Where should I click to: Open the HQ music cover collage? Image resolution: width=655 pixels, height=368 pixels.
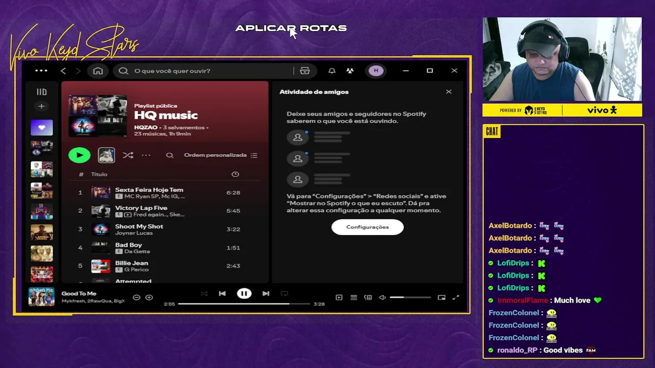pyautogui.click(x=98, y=116)
